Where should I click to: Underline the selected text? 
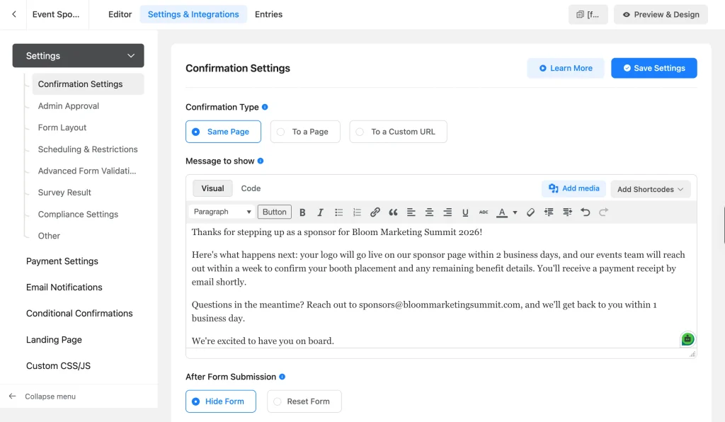coord(465,212)
